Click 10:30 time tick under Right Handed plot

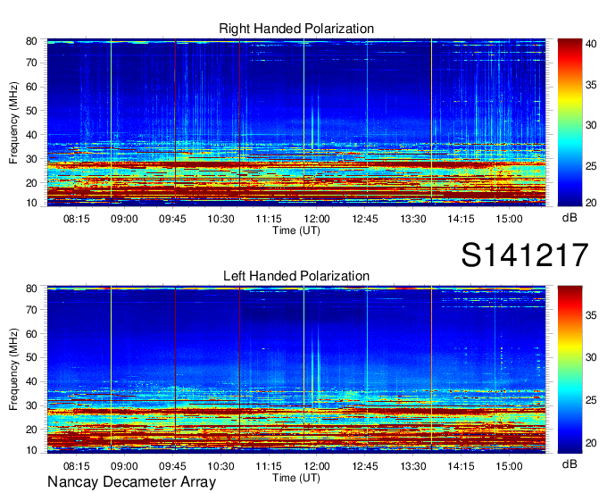pos(220,219)
